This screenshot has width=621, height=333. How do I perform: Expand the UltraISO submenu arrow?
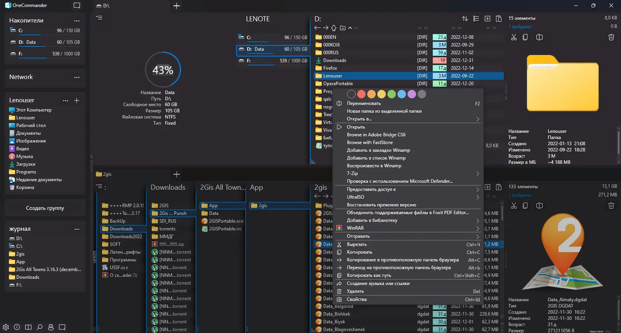tap(478, 197)
